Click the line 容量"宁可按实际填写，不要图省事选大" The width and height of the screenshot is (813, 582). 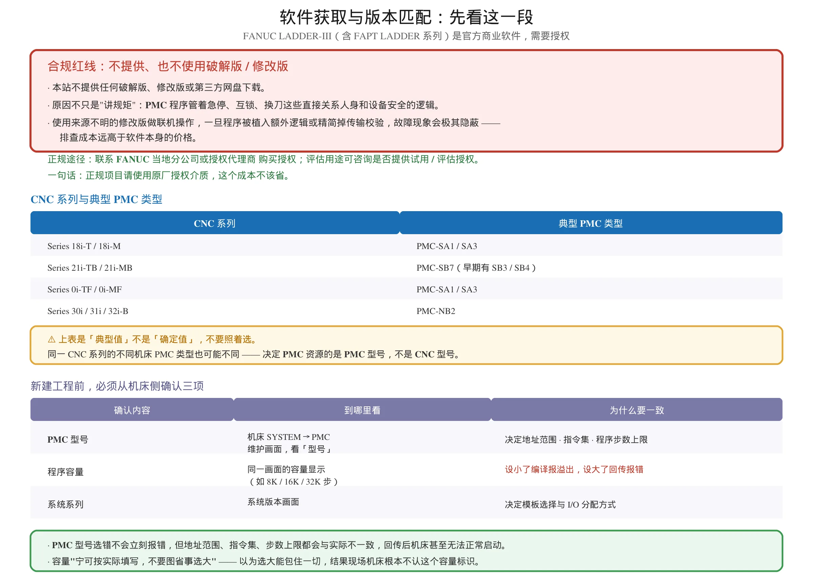pos(265,561)
